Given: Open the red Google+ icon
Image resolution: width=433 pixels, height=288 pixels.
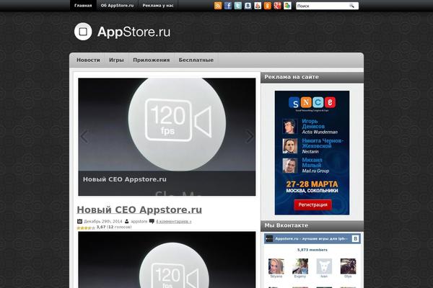Looking at the screenshot, I should tap(278, 6).
